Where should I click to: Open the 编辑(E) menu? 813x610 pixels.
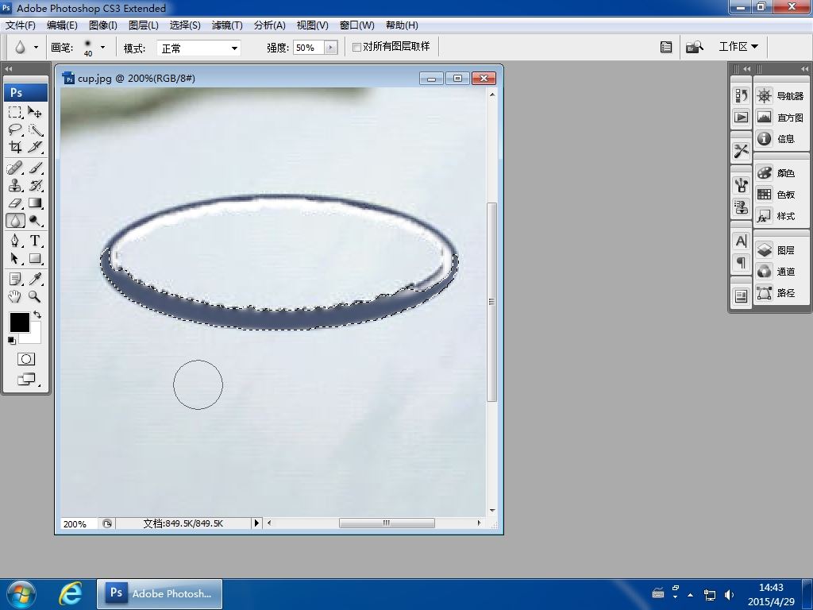[62, 25]
